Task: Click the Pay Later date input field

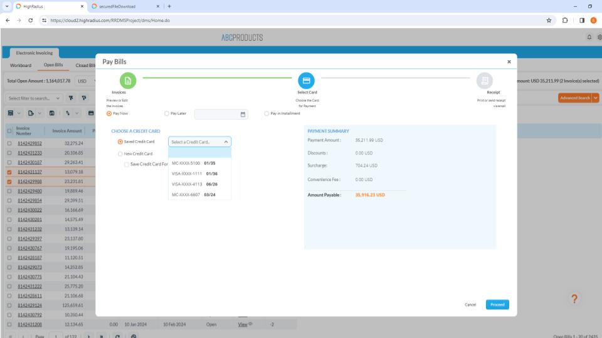Action: pyautogui.click(x=216, y=114)
